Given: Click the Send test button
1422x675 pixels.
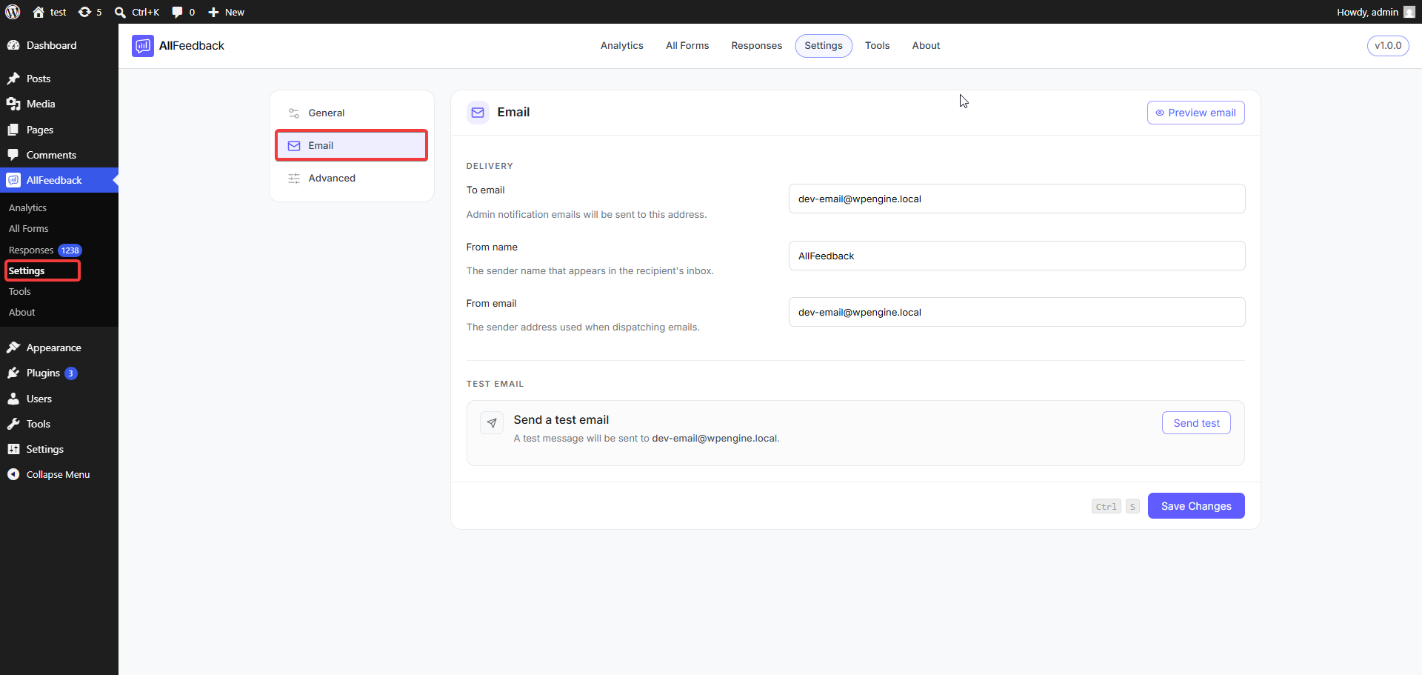Looking at the screenshot, I should pos(1196,423).
